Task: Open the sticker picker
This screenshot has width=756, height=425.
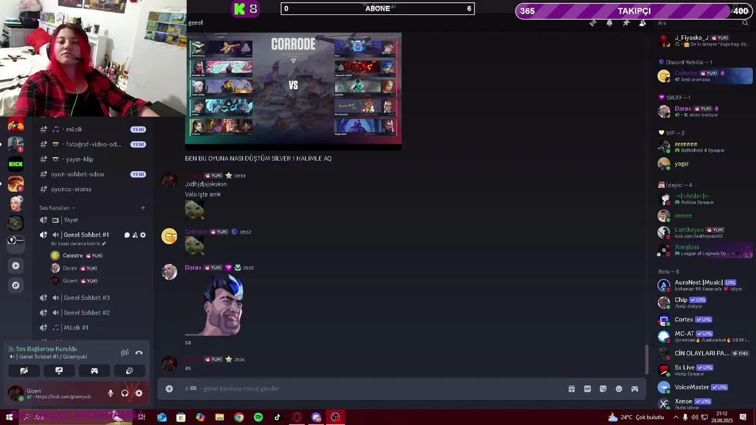Action: [x=603, y=389]
